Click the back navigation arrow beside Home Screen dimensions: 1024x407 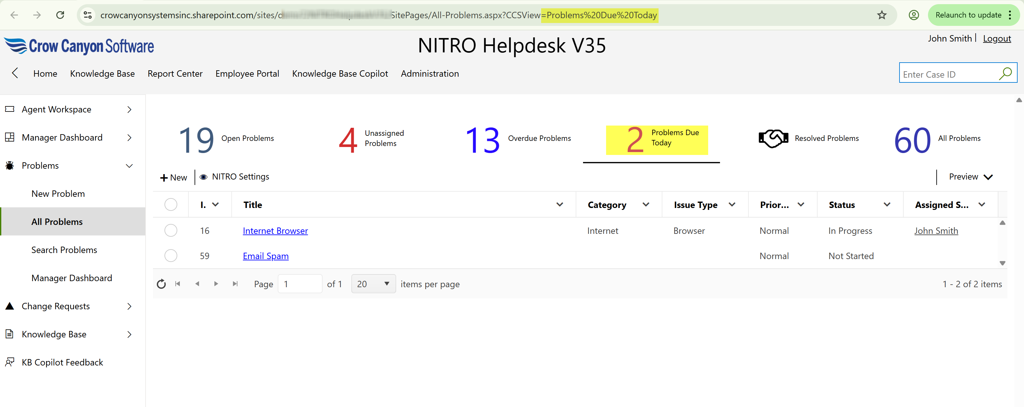(14, 73)
